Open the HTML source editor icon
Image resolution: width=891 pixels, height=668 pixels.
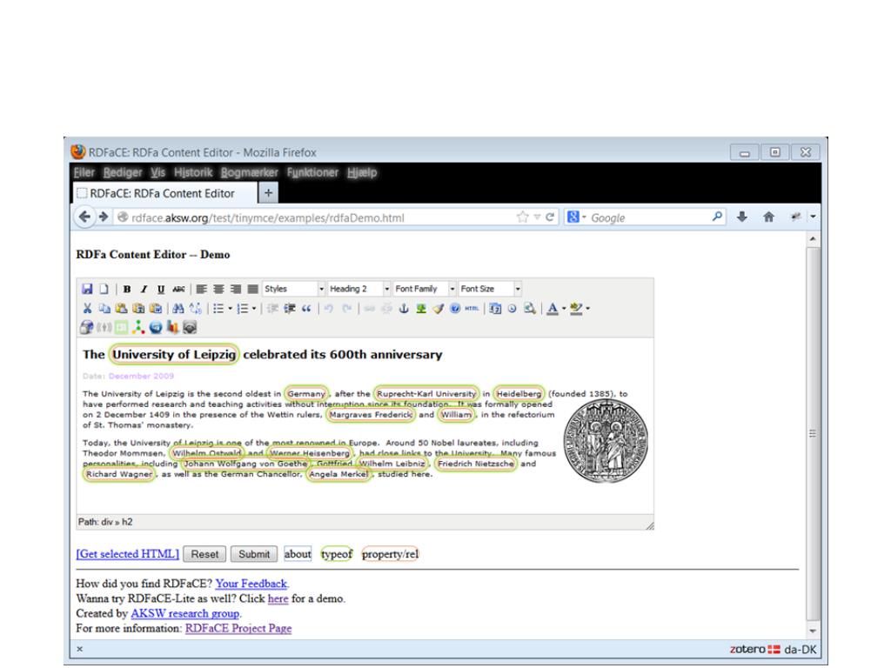point(472,309)
